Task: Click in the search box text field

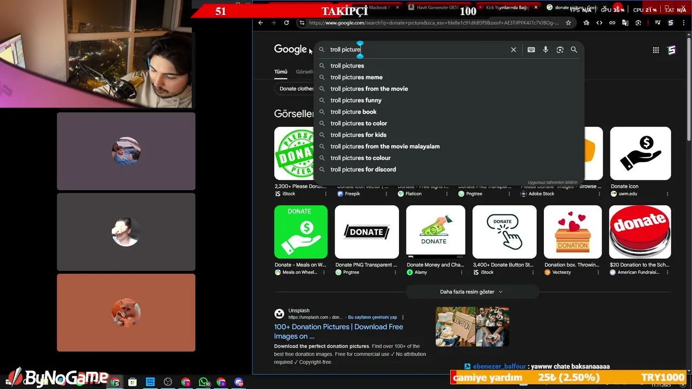Action: (419, 50)
